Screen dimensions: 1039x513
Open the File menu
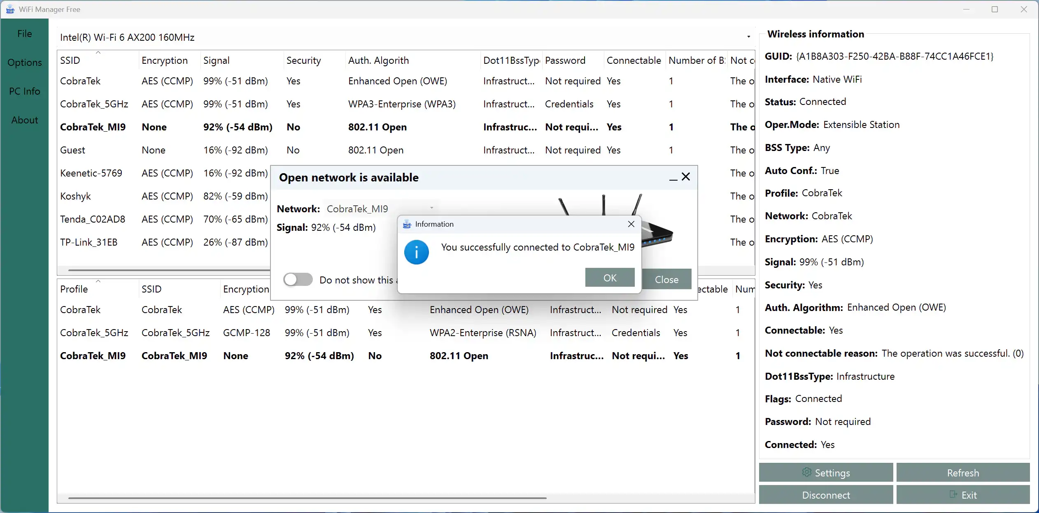tap(24, 34)
